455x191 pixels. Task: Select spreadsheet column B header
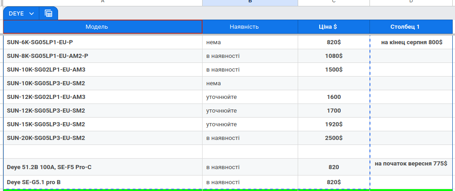[x=250, y=3]
